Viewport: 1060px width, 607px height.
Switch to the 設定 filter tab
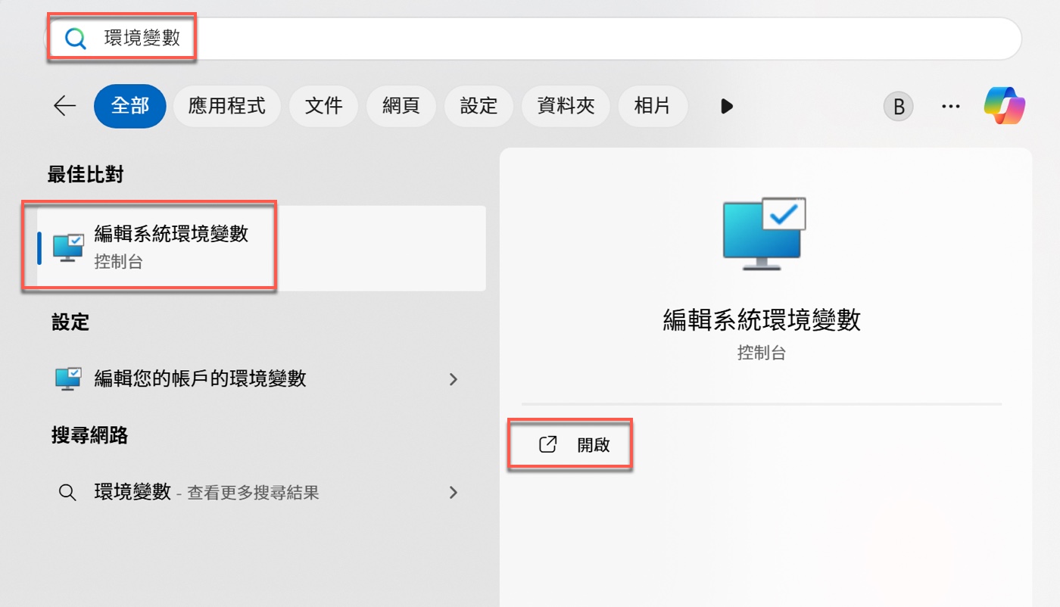(x=479, y=106)
